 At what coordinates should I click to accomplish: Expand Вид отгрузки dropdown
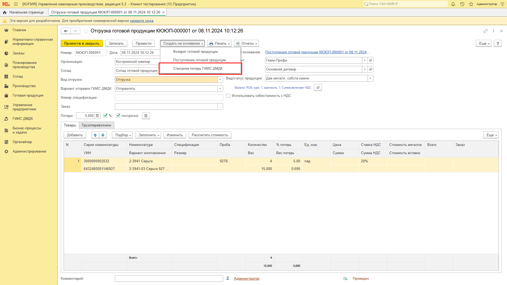(x=220, y=80)
